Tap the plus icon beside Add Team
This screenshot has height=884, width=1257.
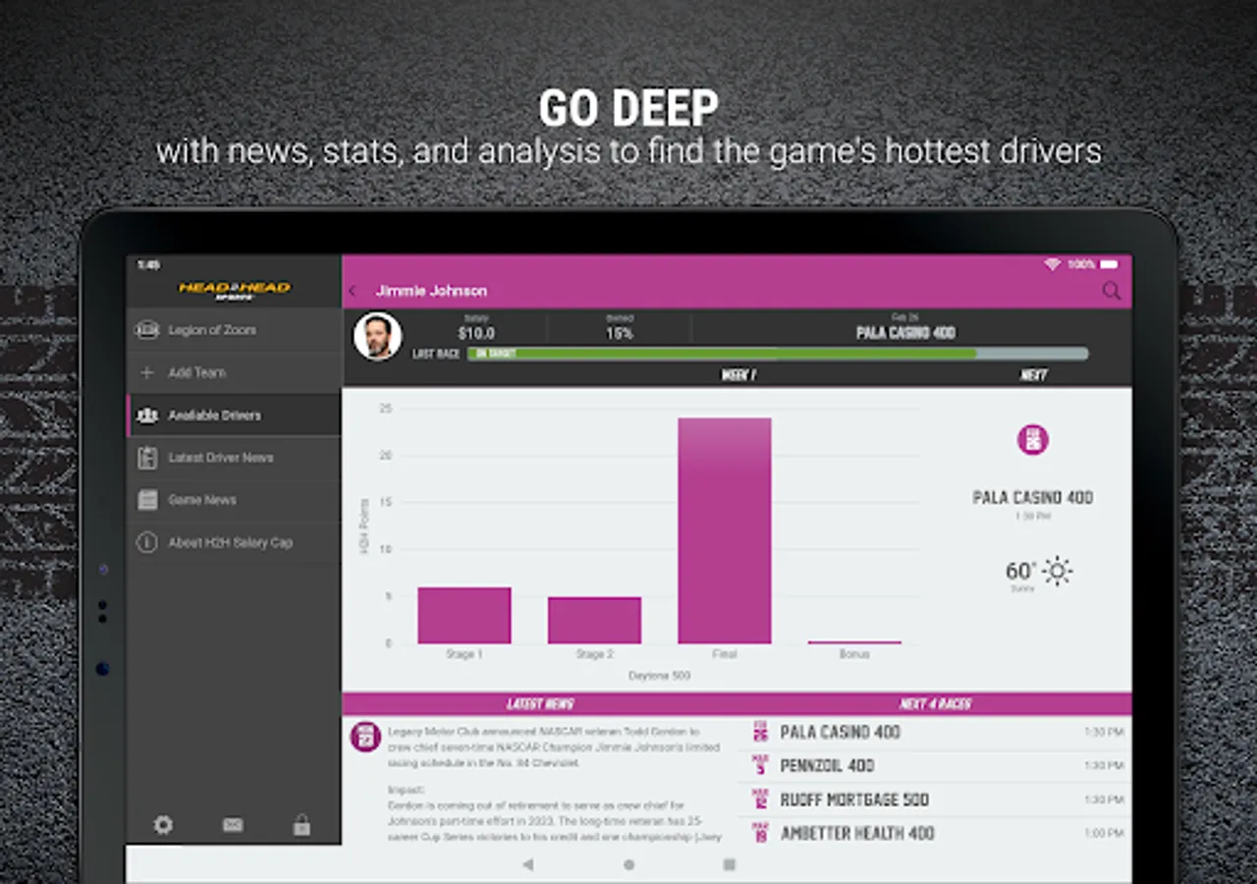point(147,372)
